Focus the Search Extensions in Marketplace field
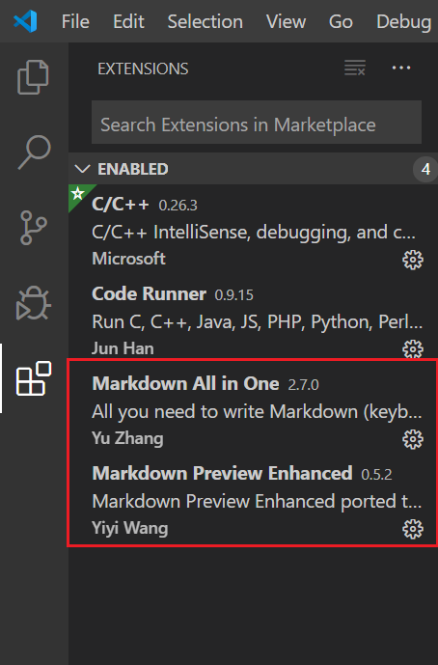Screen dimensions: 438x665 [x=257, y=123]
